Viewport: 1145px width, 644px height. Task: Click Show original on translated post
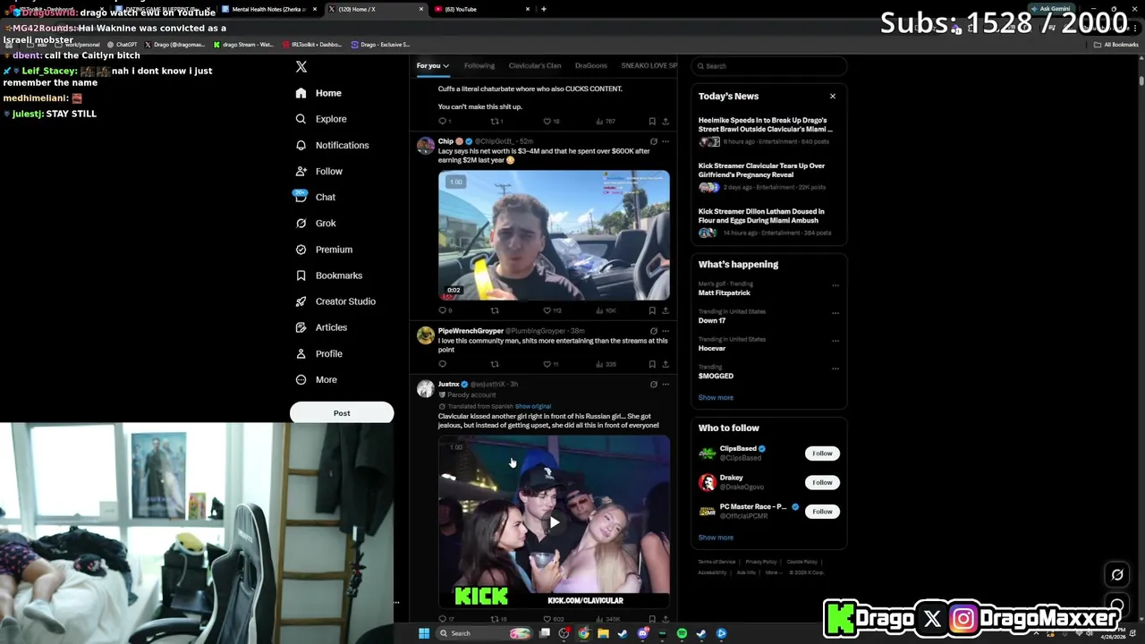pyautogui.click(x=533, y=406)
